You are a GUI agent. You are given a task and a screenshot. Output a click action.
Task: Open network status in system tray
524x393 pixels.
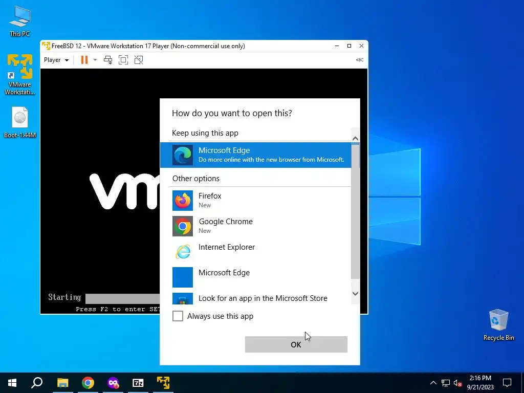(x=446, y=383)
